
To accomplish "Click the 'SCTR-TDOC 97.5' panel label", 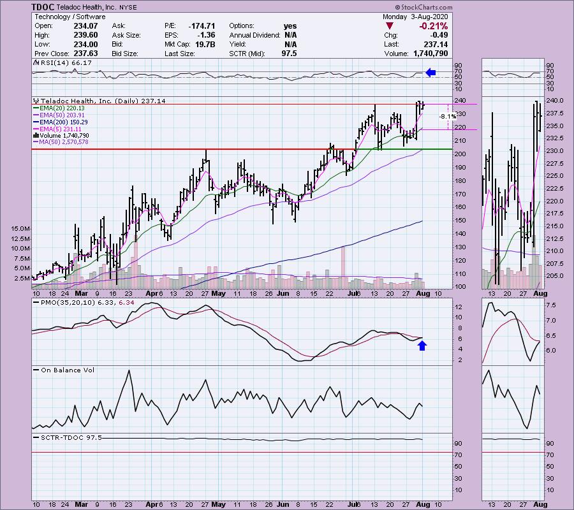I will point(71,437).
